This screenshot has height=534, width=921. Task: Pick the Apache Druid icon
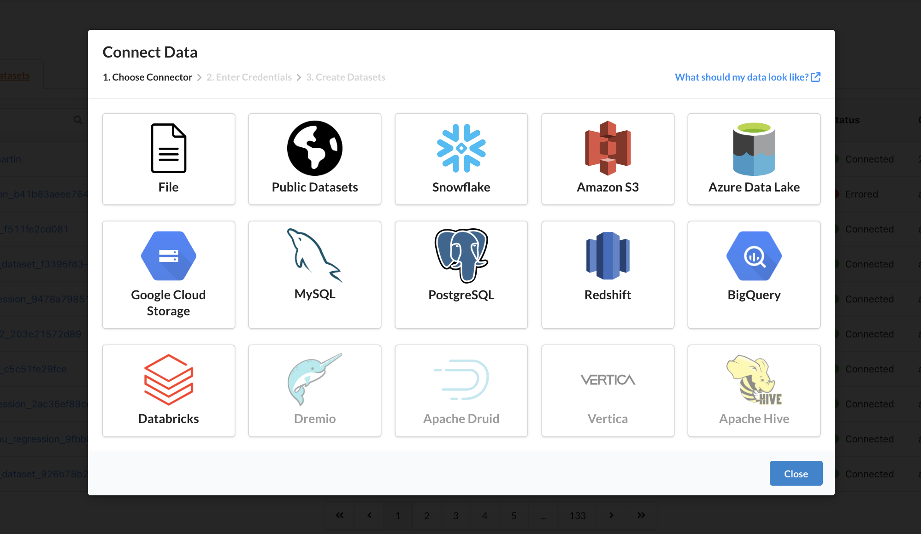tap(461, 380)
